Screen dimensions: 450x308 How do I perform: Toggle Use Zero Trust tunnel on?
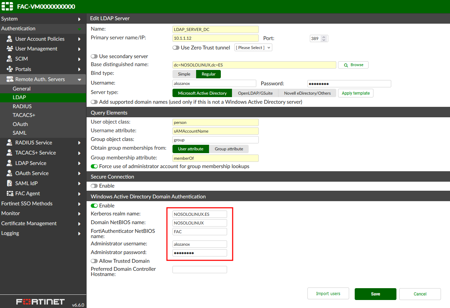click(x=176, y=48)
